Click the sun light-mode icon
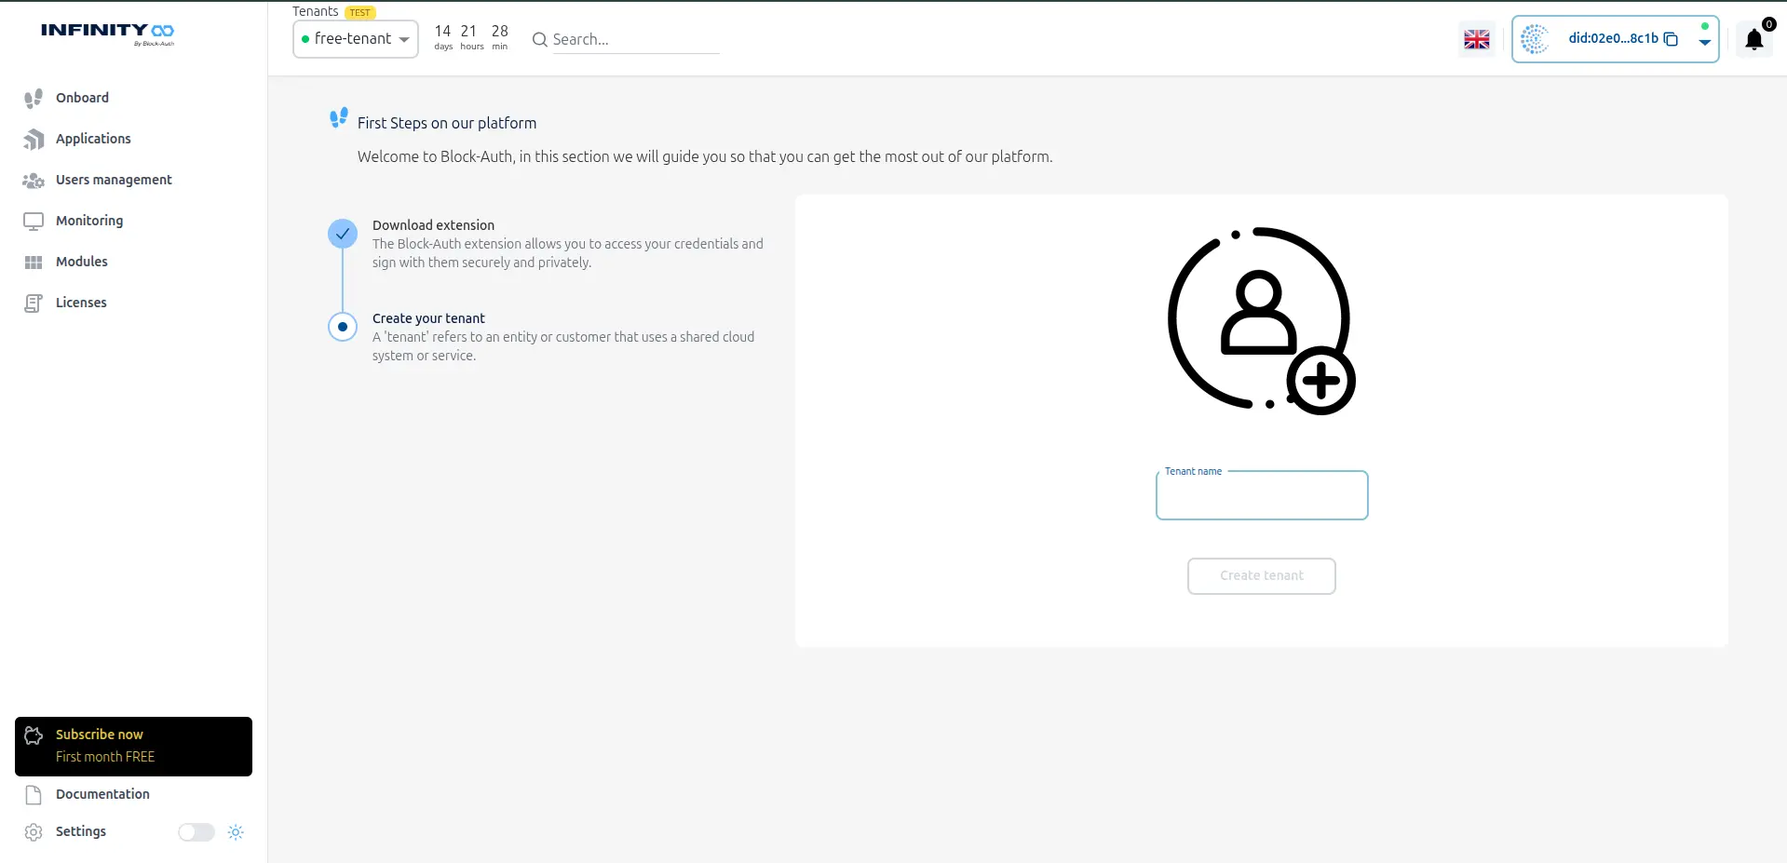 point(236,832)
